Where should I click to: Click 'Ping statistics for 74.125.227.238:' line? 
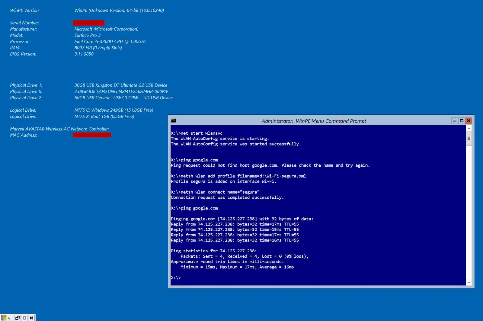214,251
